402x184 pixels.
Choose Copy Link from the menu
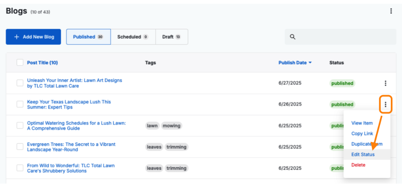click(x=362, y=134)
